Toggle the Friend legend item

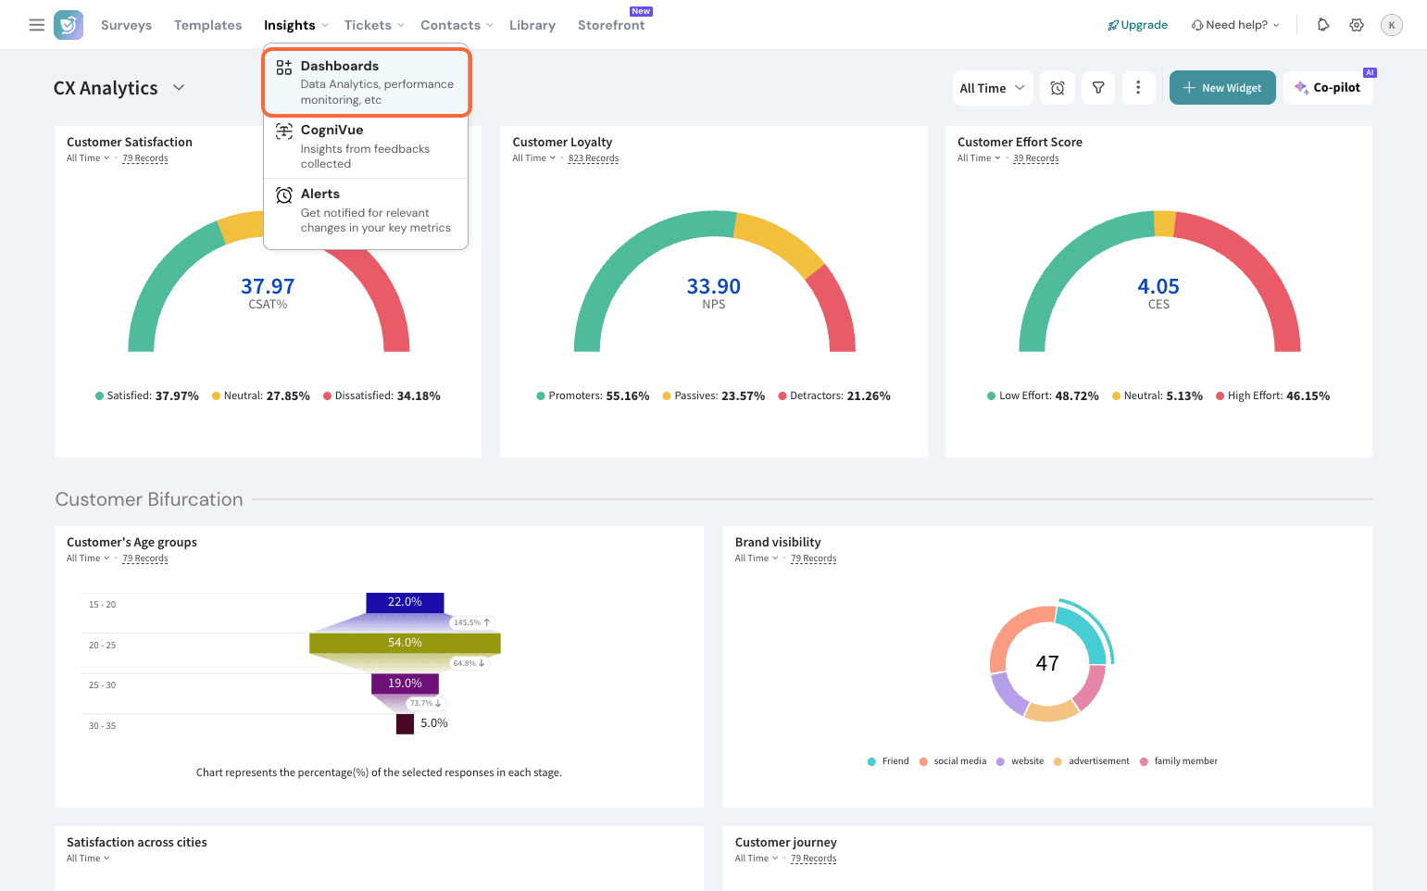coord(889,761)
